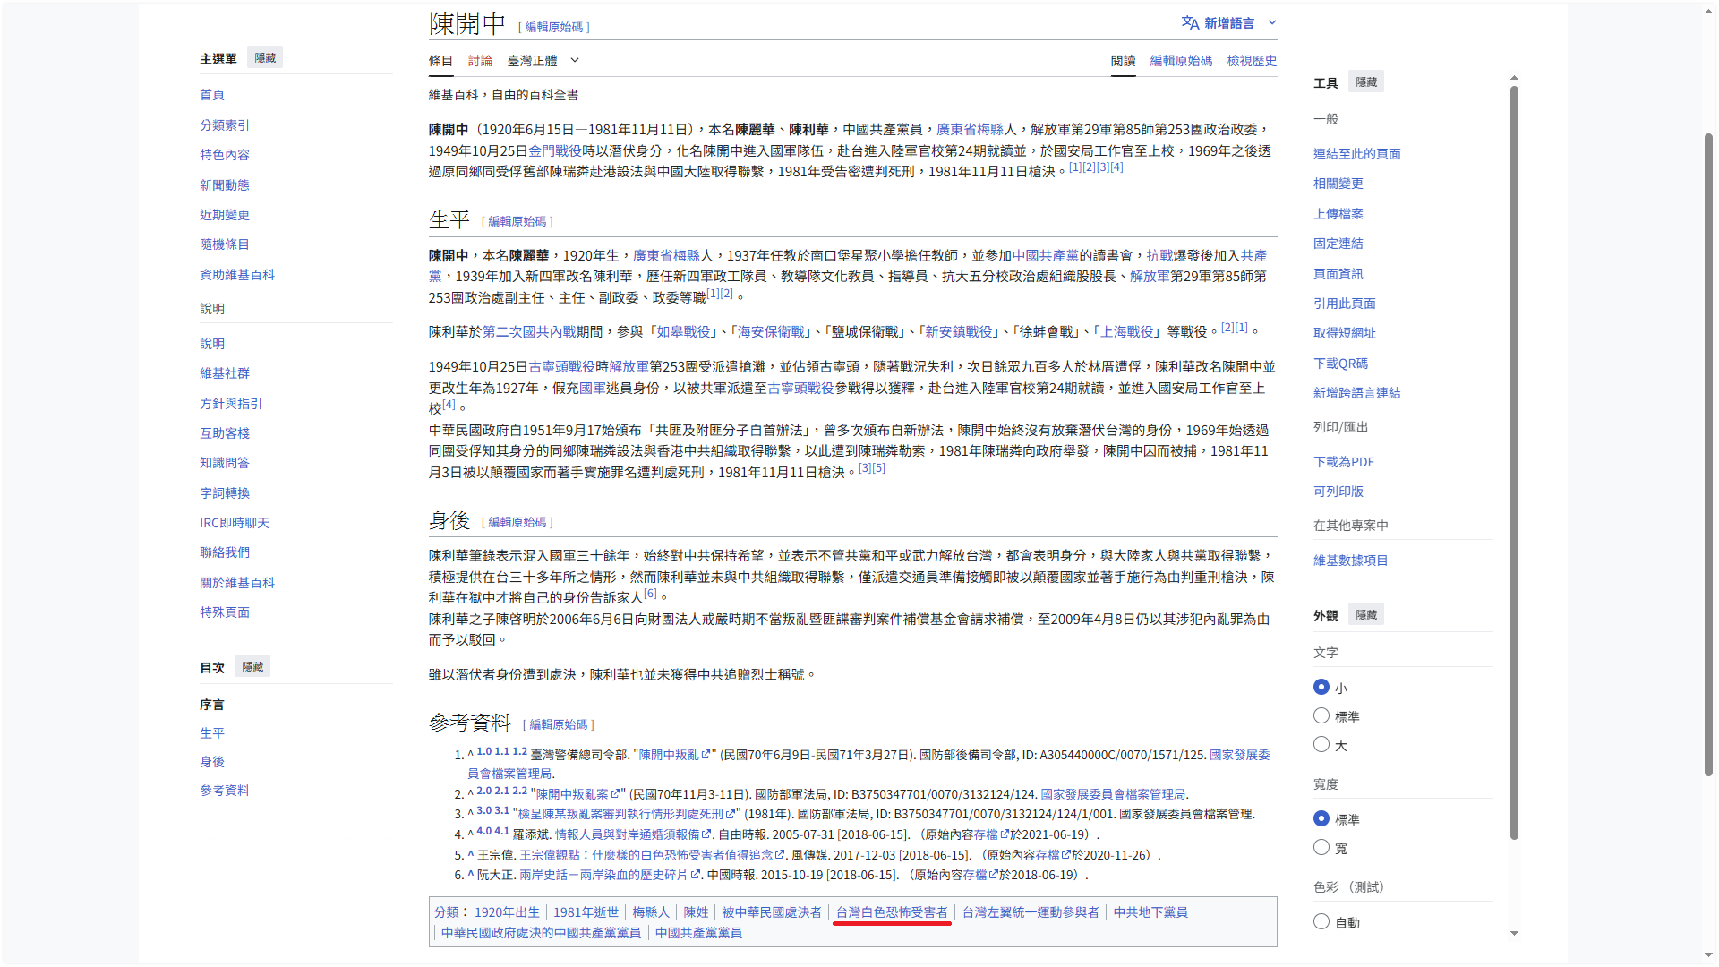Select the 大 text size radio button

coord(1321,745)
